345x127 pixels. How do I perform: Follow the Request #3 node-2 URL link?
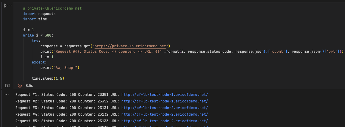pyautogui.click(x=165, y=108)
